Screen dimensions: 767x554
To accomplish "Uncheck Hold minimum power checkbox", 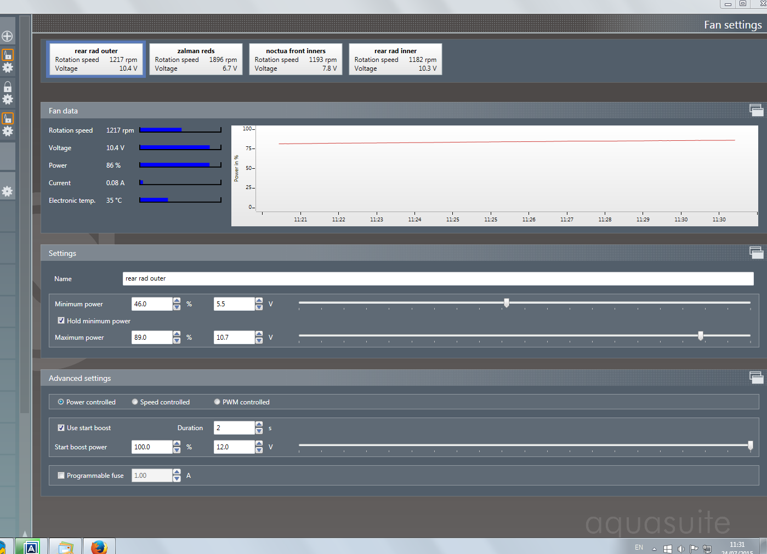I will [x=61, y=321].
